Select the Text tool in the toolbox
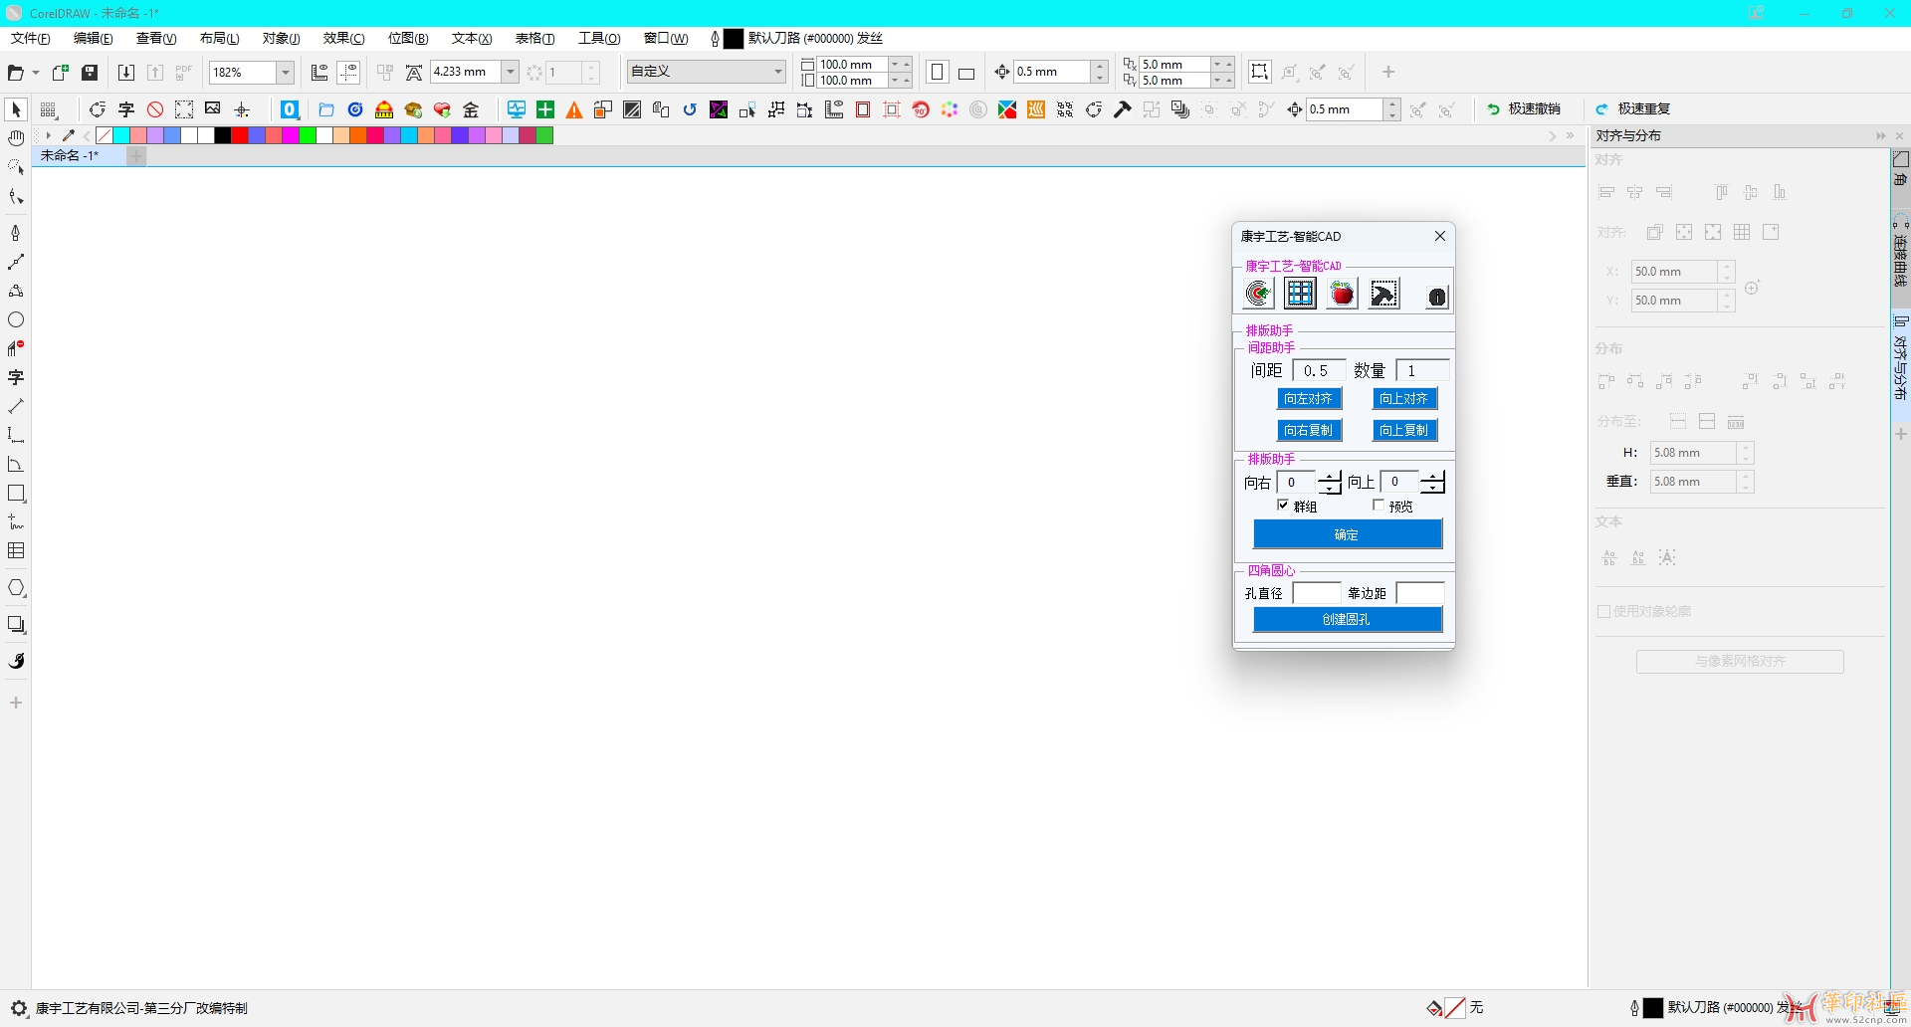This screenshot has width=1911, height=1027. [x=16, y=377]
